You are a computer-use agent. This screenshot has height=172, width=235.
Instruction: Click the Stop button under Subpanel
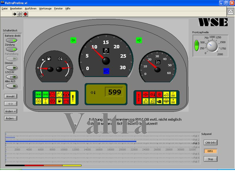coord(210,159)
